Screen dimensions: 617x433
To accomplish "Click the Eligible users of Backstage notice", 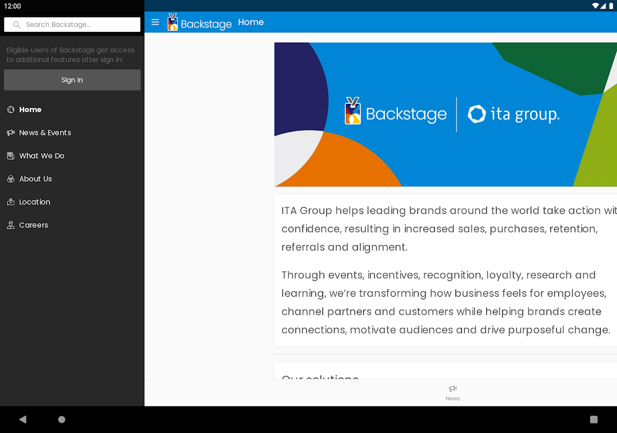I will [70, 55].
